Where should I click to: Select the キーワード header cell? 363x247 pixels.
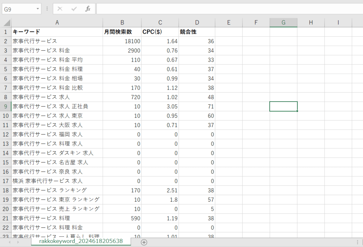tap(57, 32)
